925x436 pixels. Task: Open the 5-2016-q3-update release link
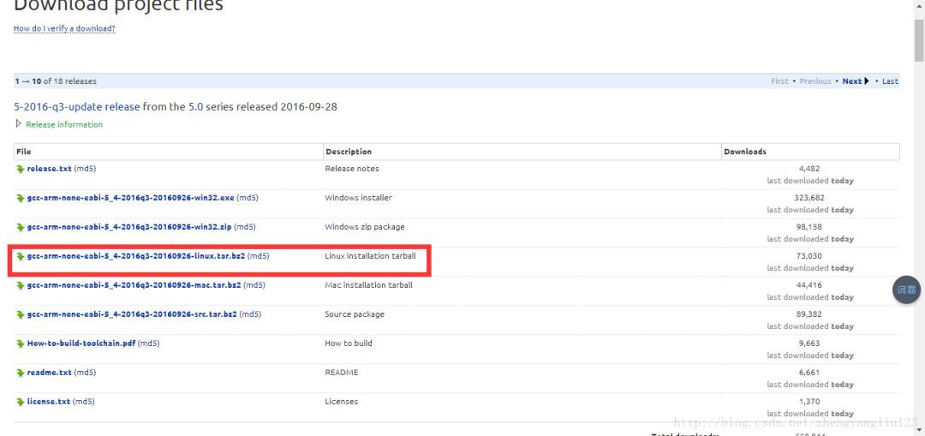pyautogui.click(x=76, y=107)
